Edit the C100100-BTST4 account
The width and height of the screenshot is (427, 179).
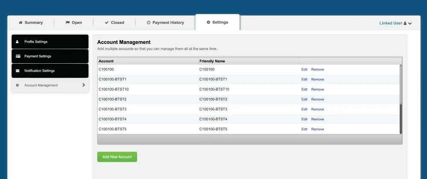pos(304,119)
